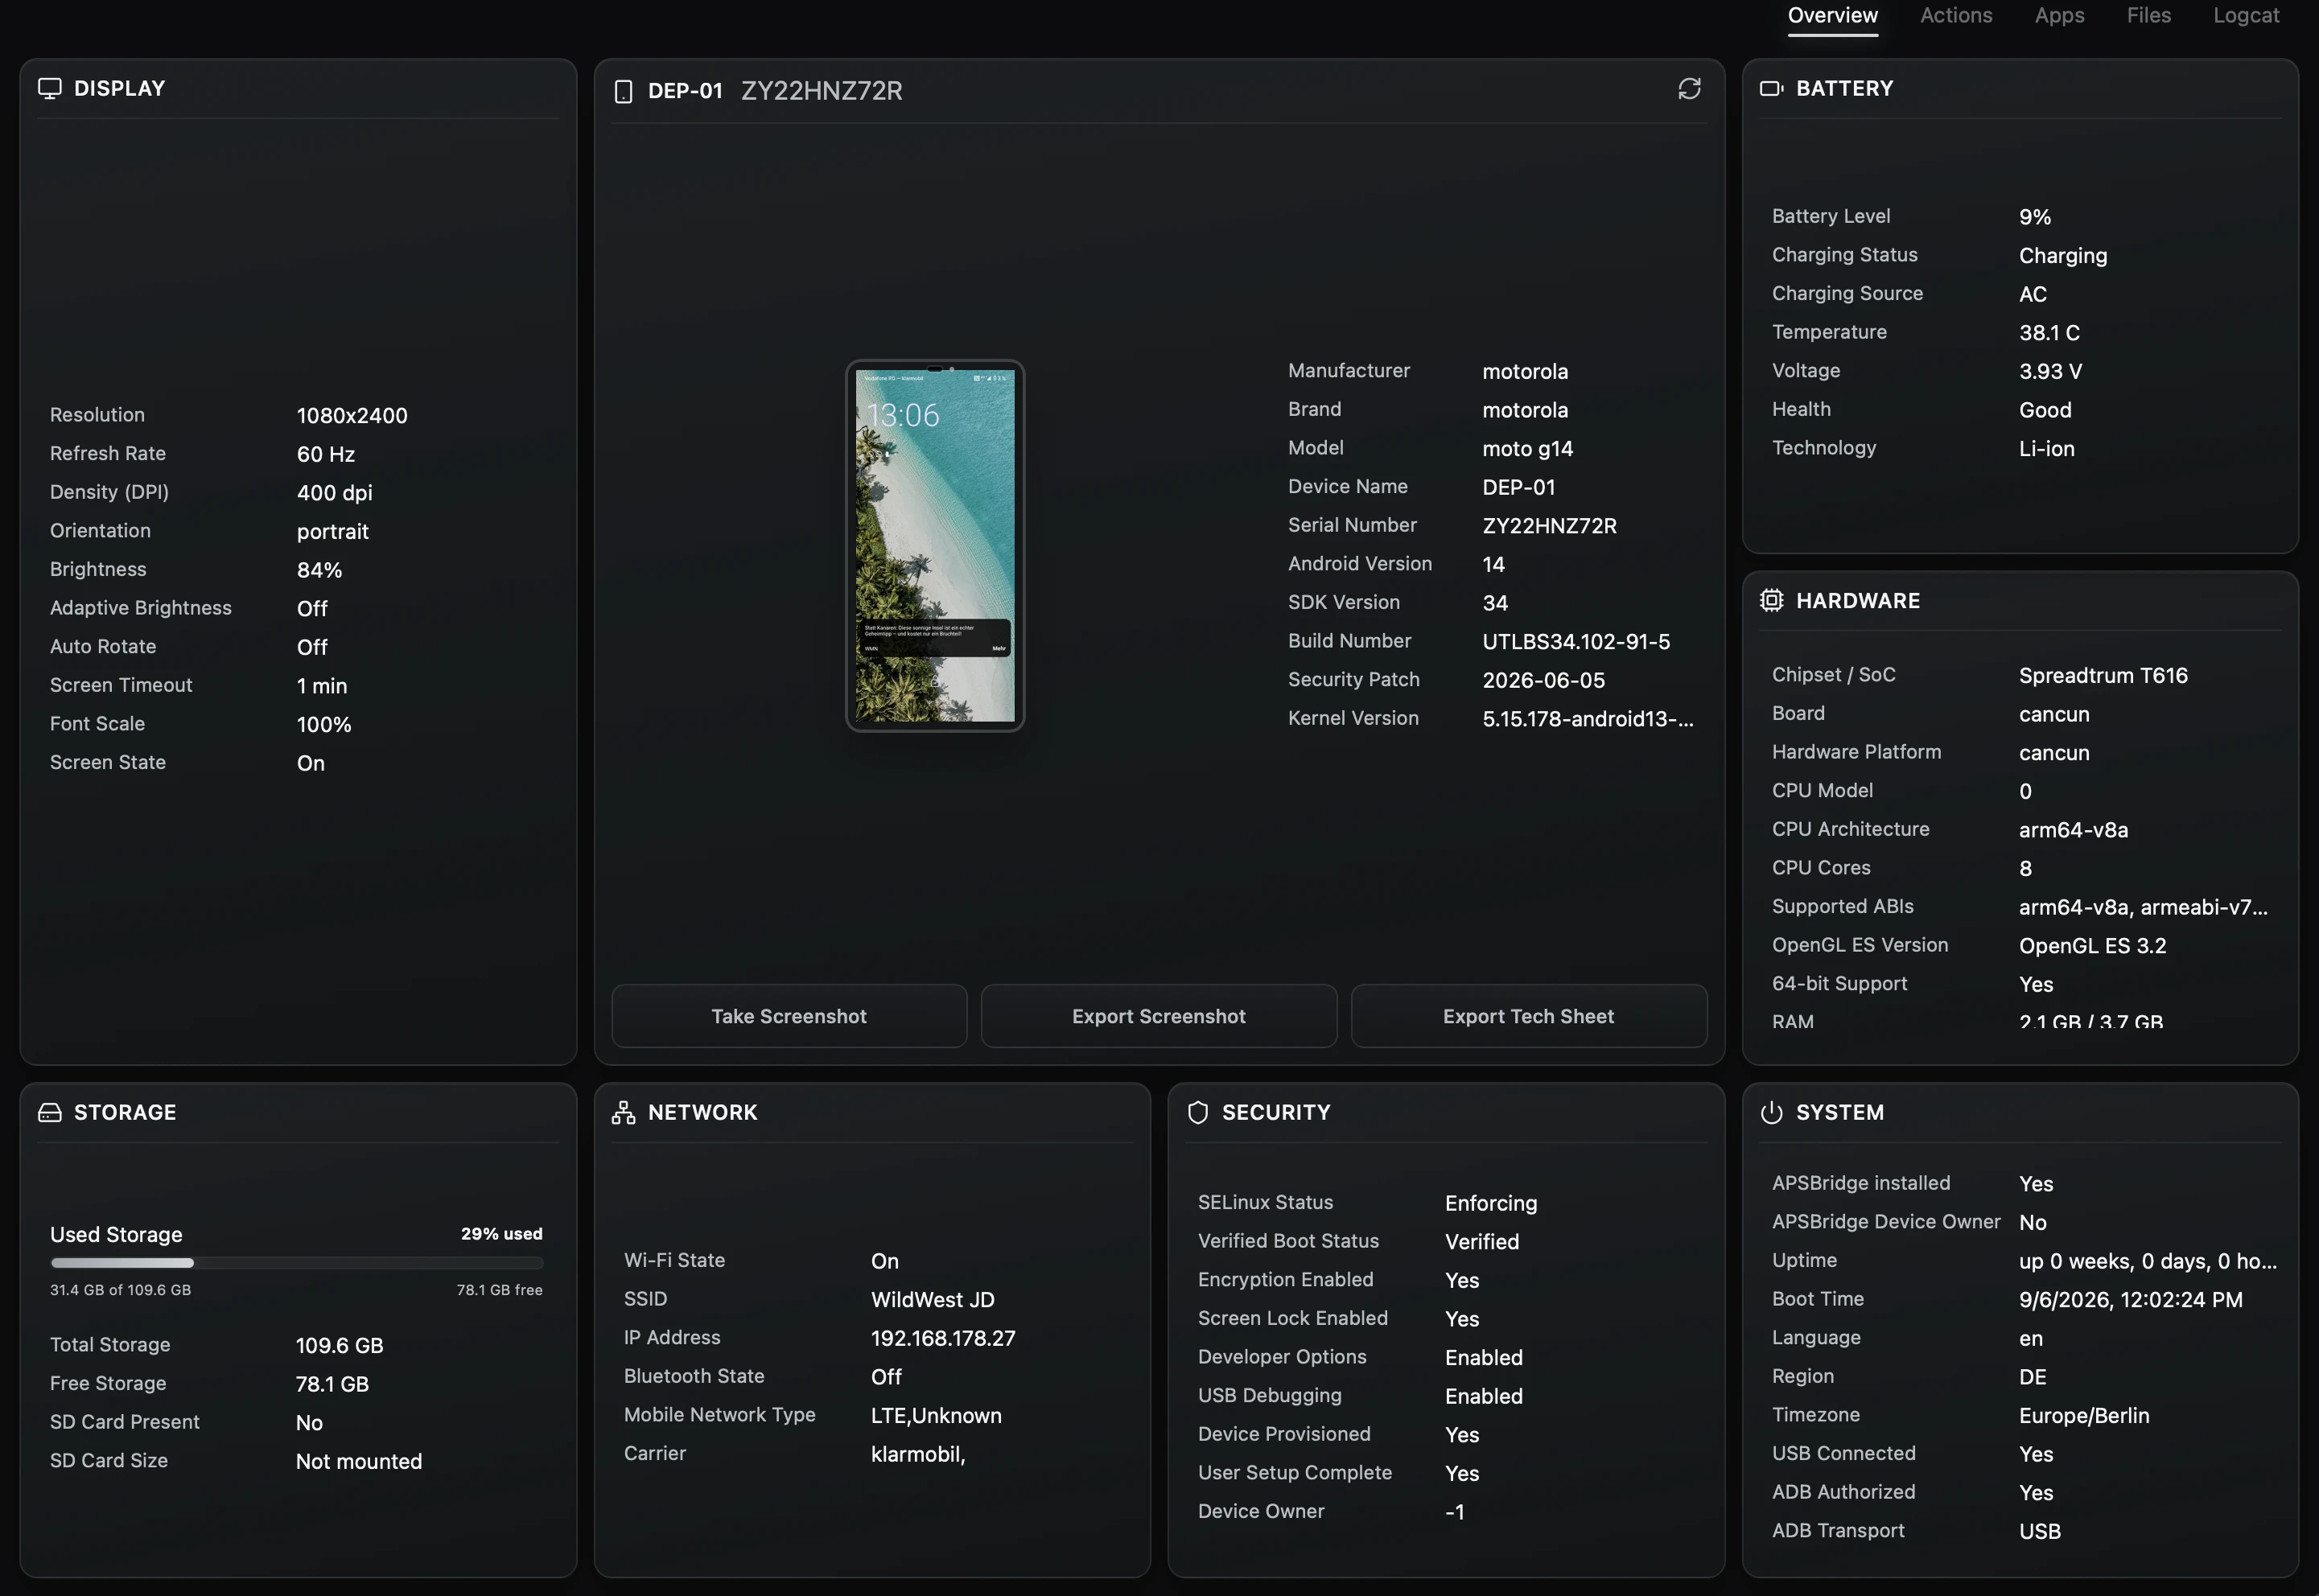Image resolution: width=2319 pixels, height=1596 pixels.
Task: Select the Overview tab
Action: [x=1832, y=15]
